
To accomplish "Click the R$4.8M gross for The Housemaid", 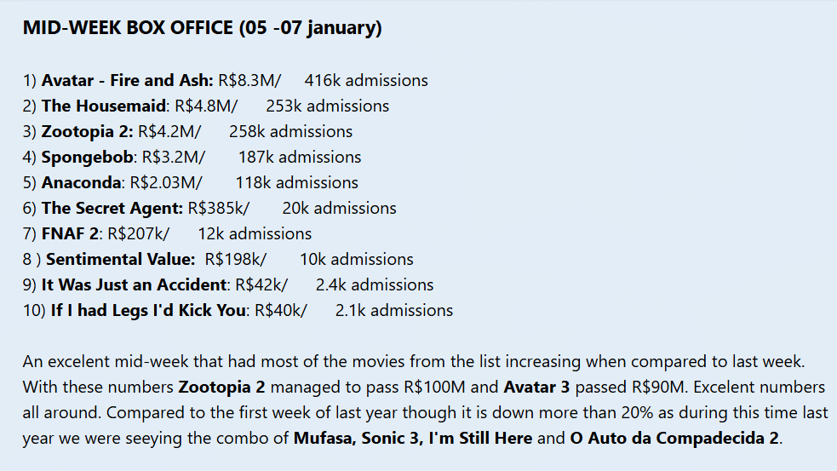I will pos(206,106).
